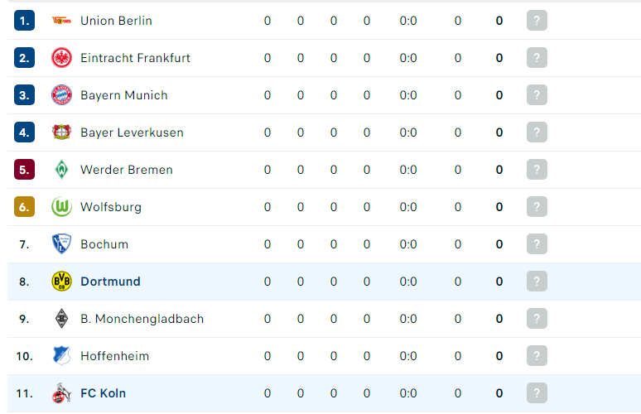Click the form question mark for Wolfsburg

(x=537, y=206)
